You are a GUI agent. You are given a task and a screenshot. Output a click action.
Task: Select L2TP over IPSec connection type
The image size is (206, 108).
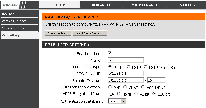[145, 67]
